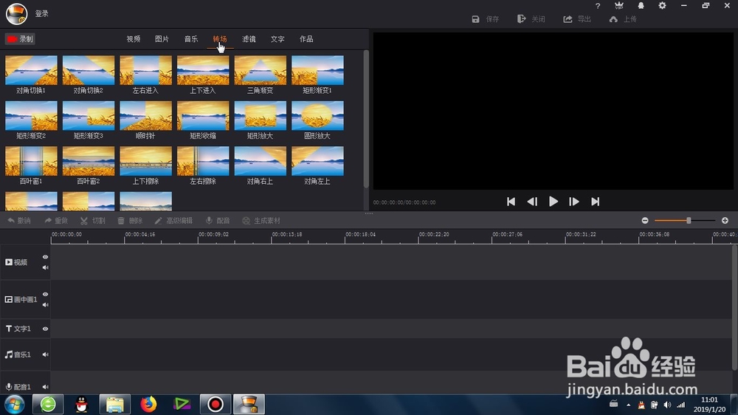Viewport: 738px width, 415px height.
Task: Click the 录制 record button
Action: (20, 39)
